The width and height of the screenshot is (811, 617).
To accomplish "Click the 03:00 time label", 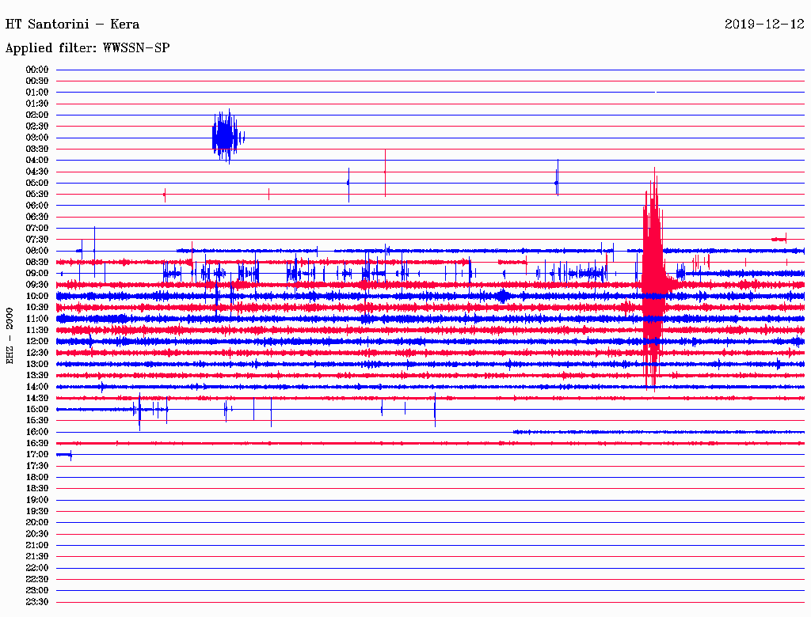I will pos(37,138).
